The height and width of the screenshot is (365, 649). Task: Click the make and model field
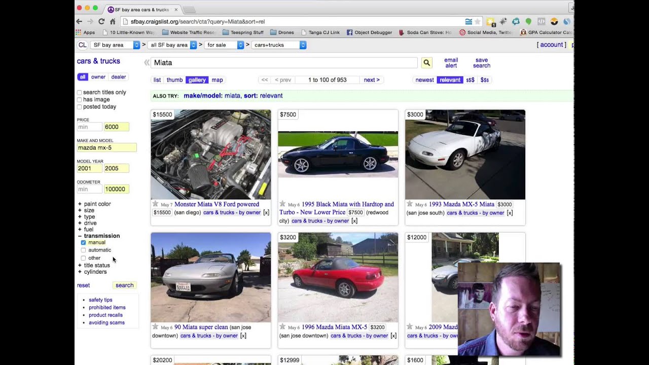point(106,148)
